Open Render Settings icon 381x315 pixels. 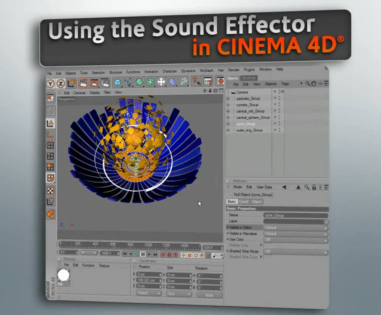click(105, 83)
